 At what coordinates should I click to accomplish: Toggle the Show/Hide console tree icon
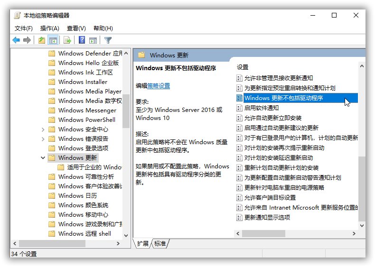tap(53, 40)
